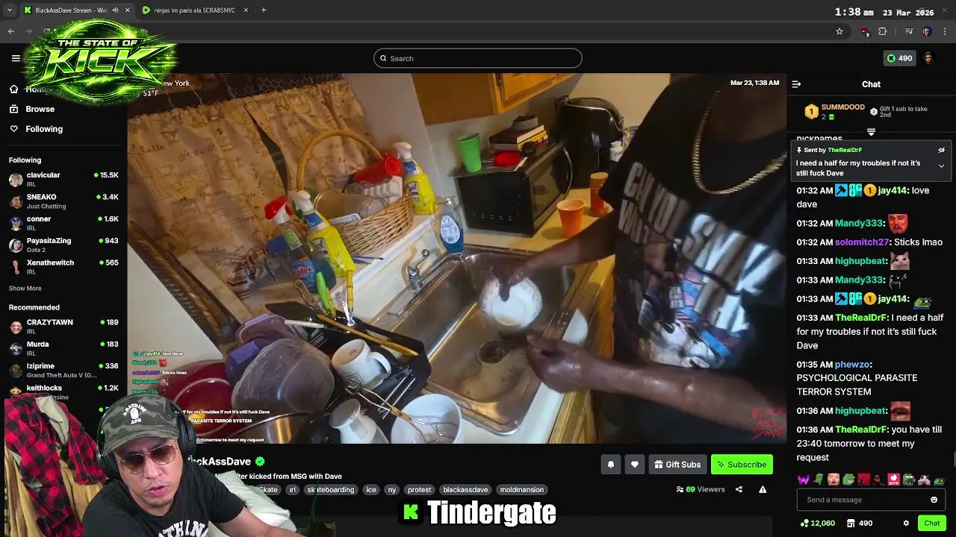
Task: Click SUMMDOOD top gifter name
Action: [842, 107]
